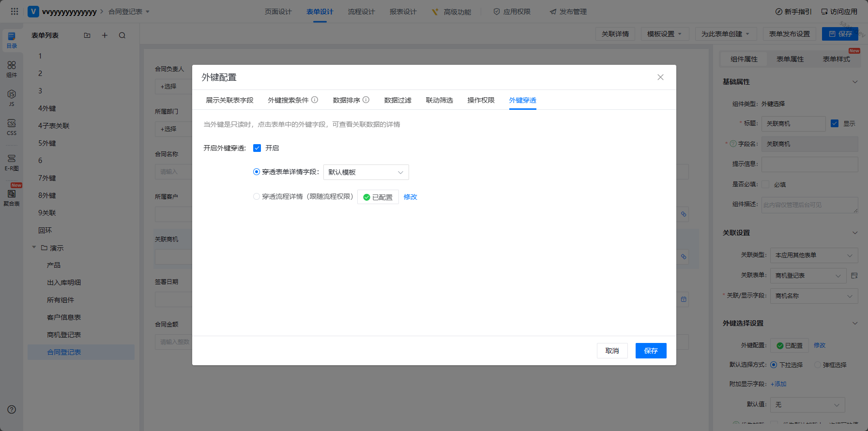Select the 穿透表单详情字段 radio option
868x431 pixels.
[x=257, y=172]
